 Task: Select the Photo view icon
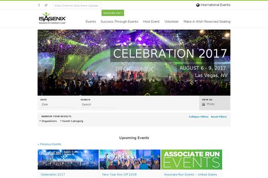tap(203, 104)
